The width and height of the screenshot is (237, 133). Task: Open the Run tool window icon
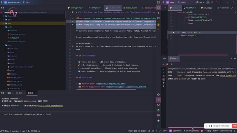(x=158, y=100)
